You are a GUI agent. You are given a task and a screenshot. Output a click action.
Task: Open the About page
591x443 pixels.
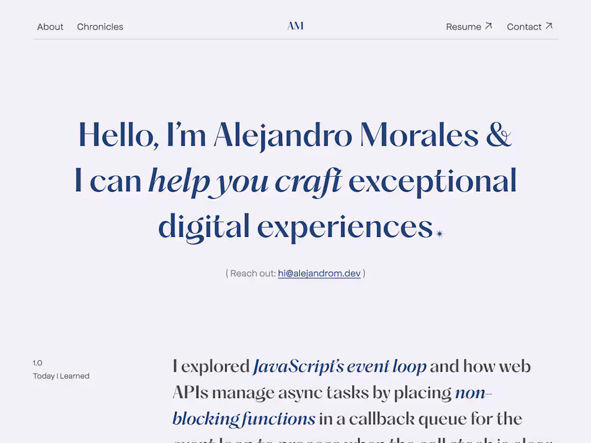tap(50, 26)
